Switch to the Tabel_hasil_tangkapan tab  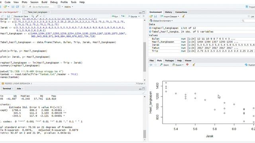tap(37, 12)
